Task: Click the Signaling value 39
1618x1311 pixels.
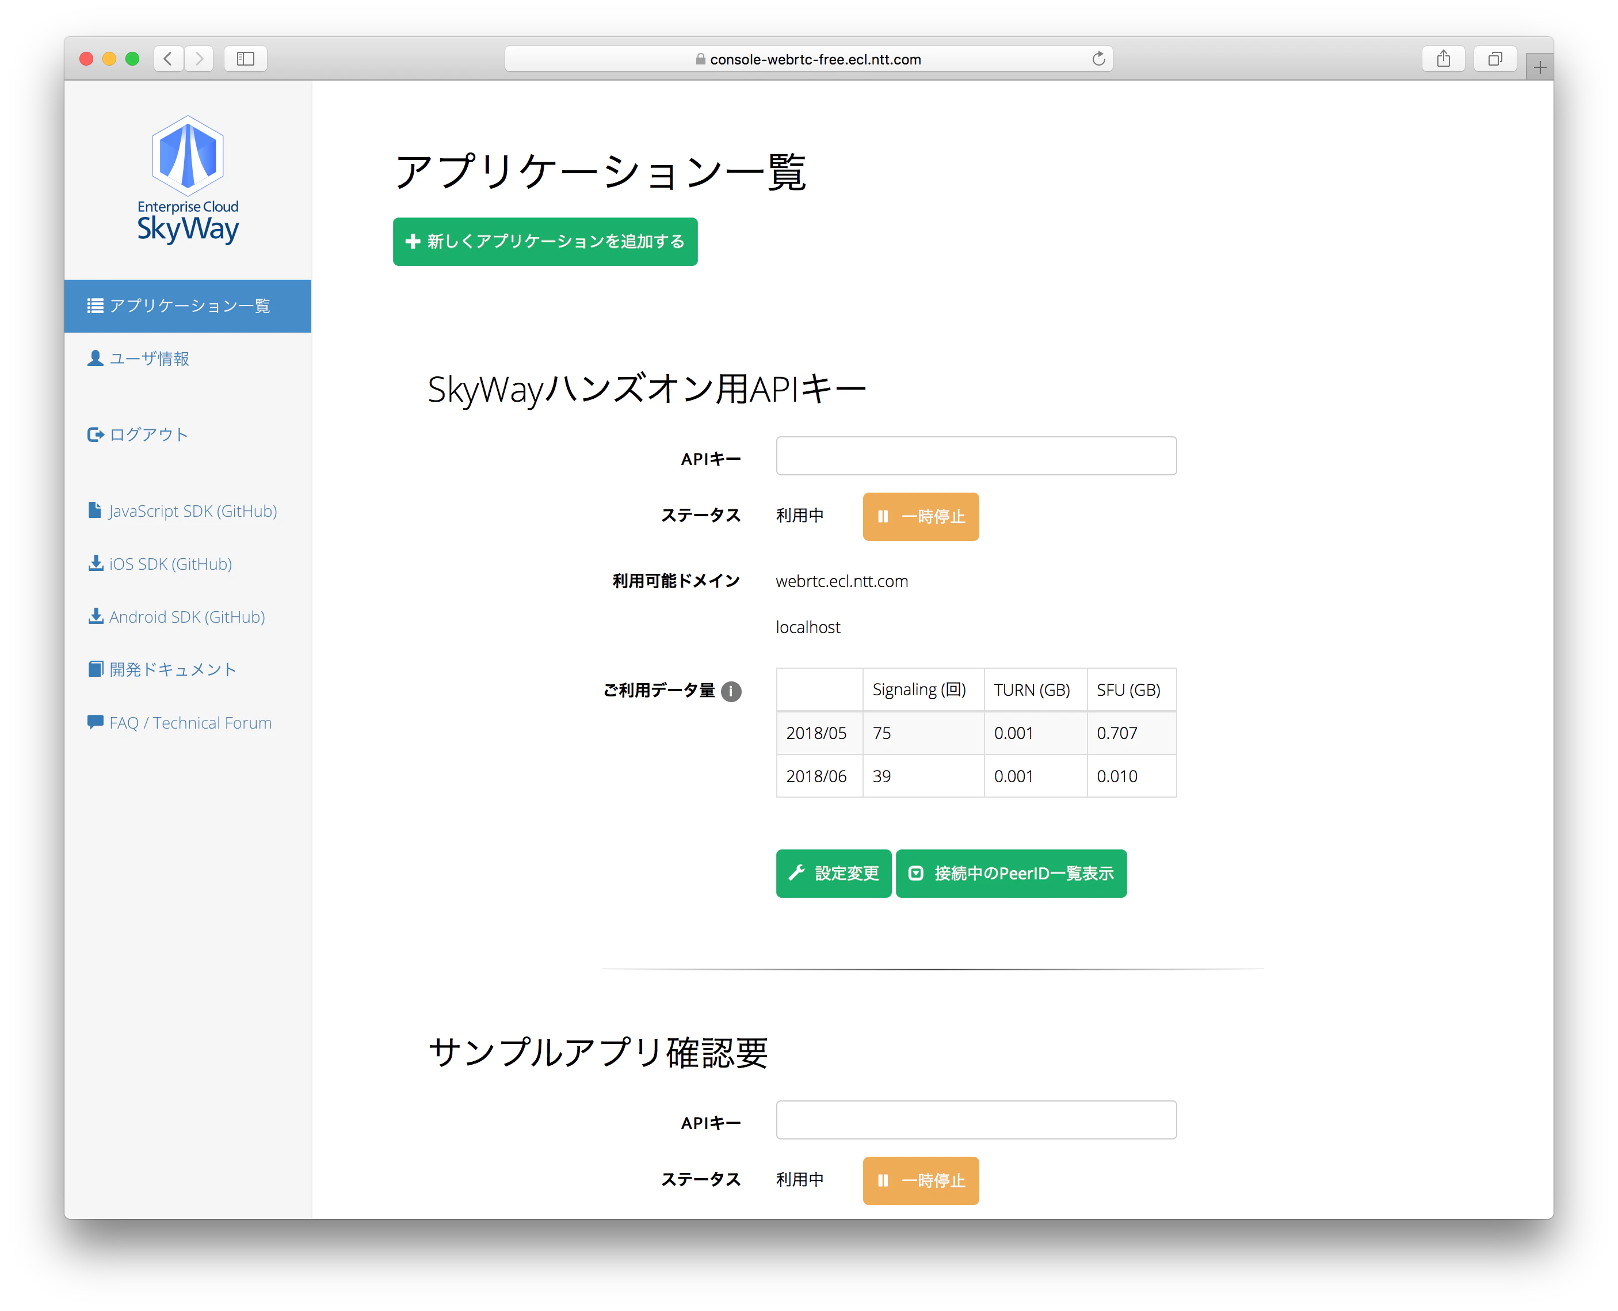Action: coord(882,776)
